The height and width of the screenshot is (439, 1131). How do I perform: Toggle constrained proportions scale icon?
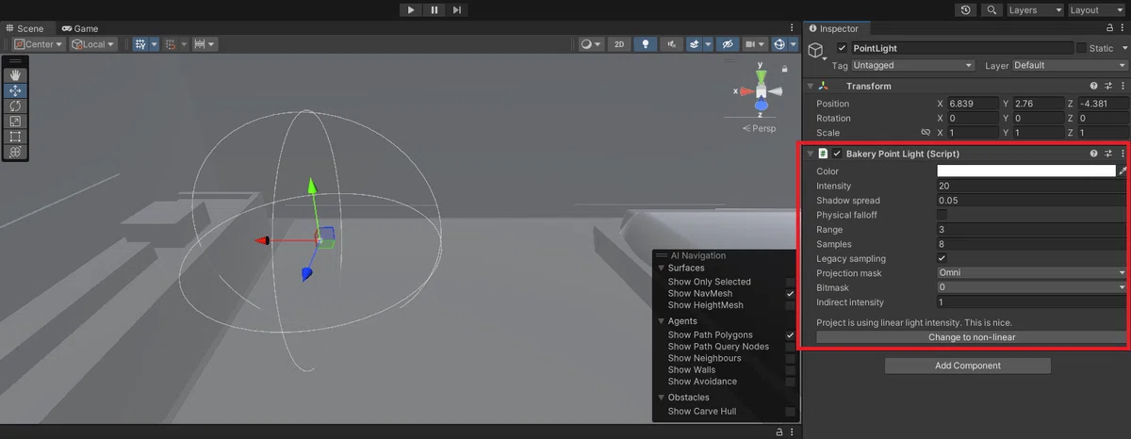[926, 133]
